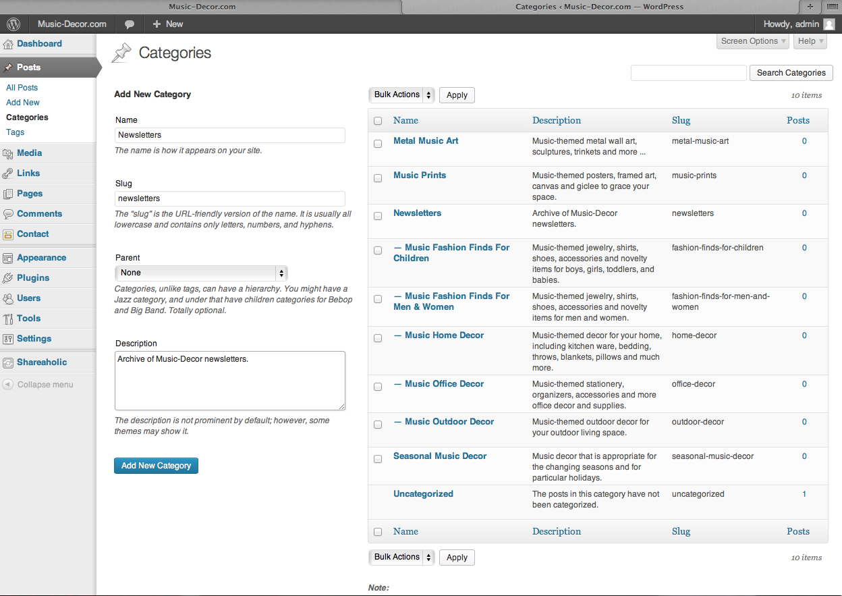This screenshot has width=842, height=596.
Task: Toggle the select-all checkbox in table header
Action: 378,121
